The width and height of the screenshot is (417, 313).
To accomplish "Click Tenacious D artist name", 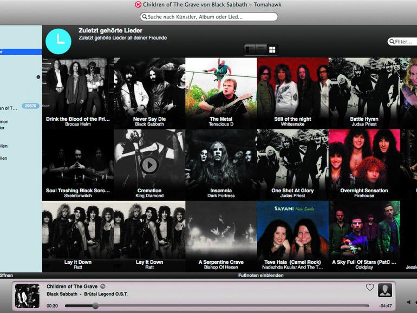I will click(221, 124).
